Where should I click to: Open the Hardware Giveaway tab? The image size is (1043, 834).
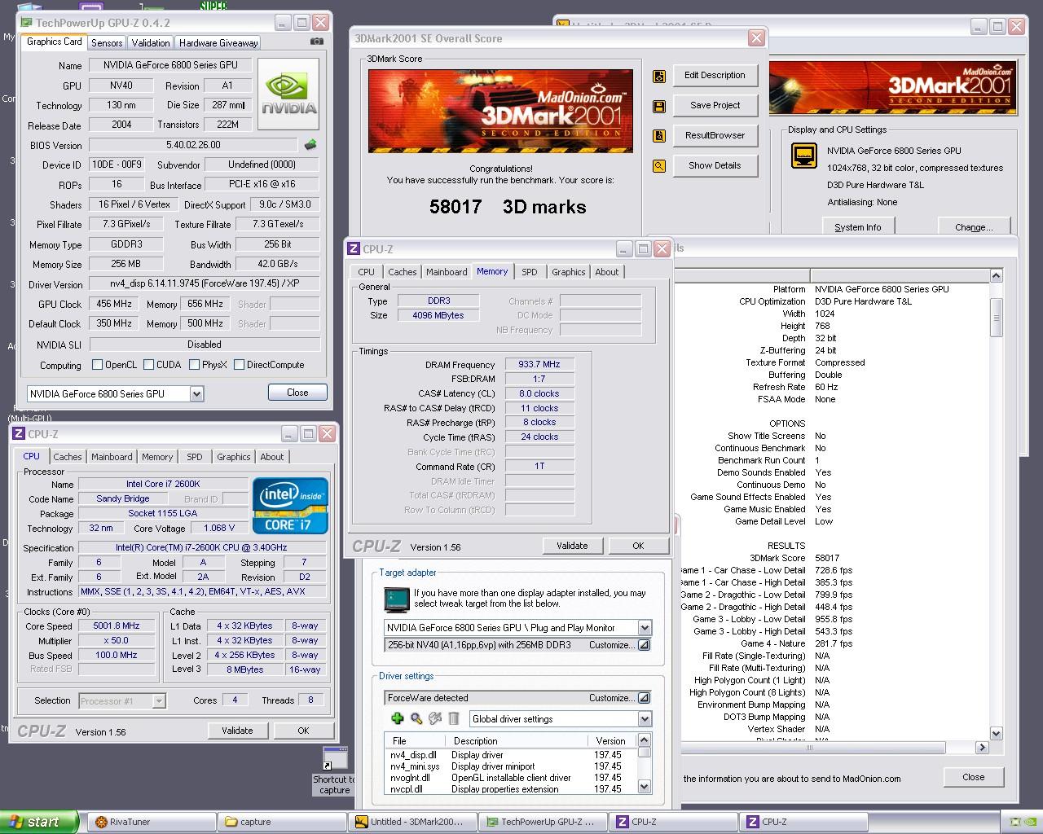pyautogui.click(x=218, y=43)
